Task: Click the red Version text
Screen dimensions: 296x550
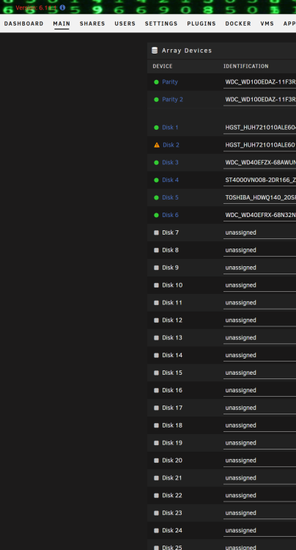Action: (x=37, y=7)
